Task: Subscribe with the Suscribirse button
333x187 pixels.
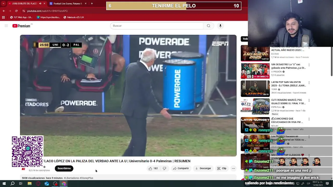Action: [64, 168]
